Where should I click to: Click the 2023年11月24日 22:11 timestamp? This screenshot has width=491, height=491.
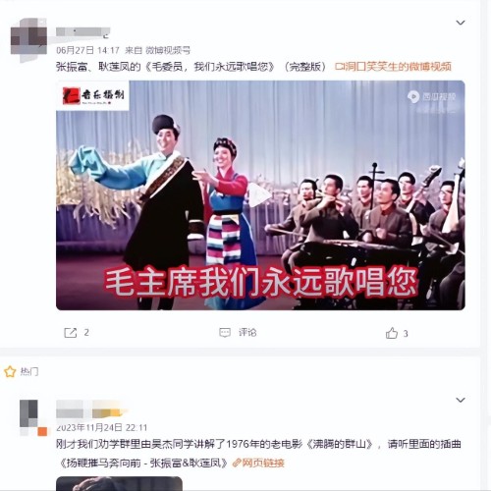point(102,427)
